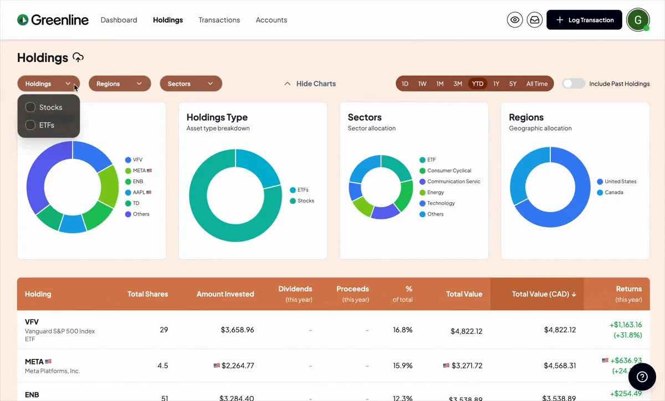The height and width of the screenshot is (401, 665).
Task: Click United States legend dot
Action: (600, 182)
